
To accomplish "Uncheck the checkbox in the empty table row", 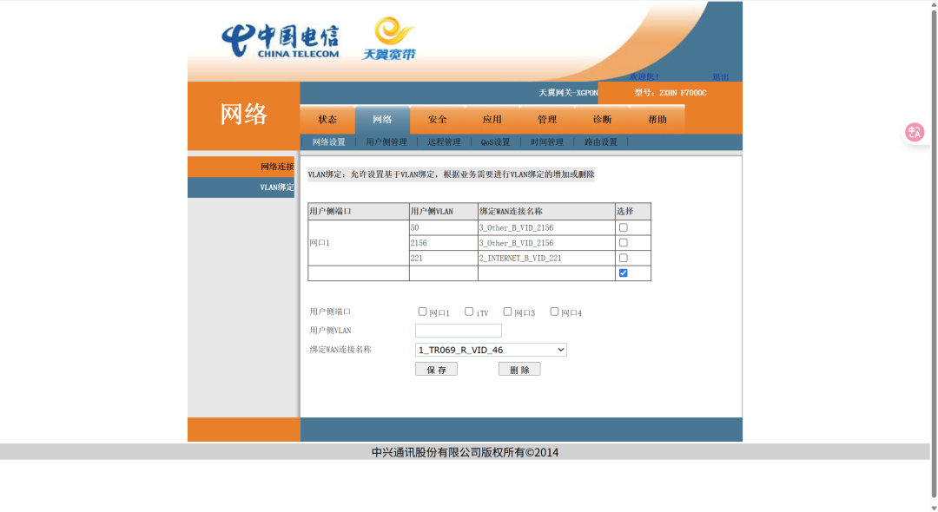I will pyautogui.click(x=624, y=273).
